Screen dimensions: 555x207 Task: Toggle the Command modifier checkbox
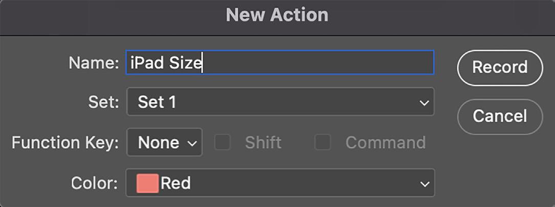tap(323, 143)
